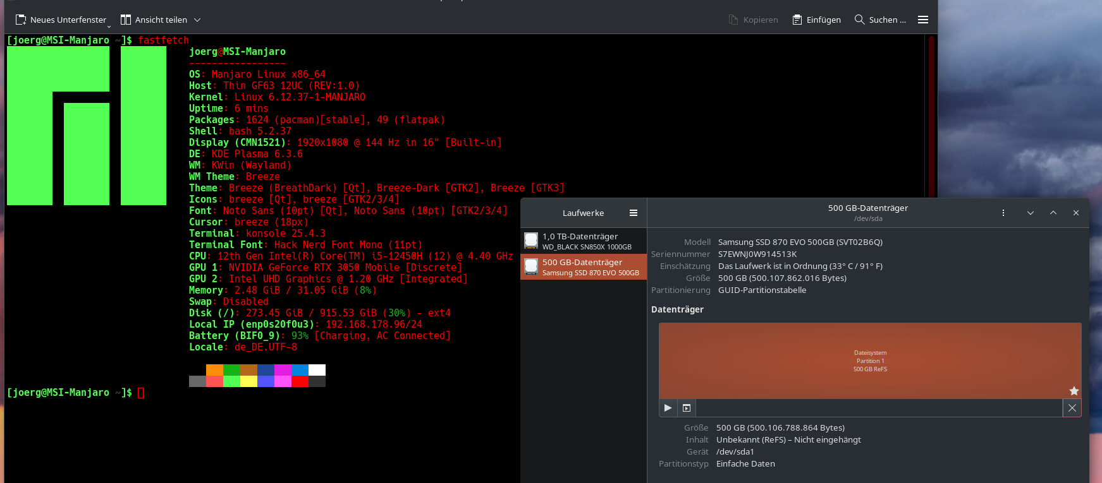Click the Einschätzung drive health status text
The width and height of the screenshot is (1102, 483).
click(x=800, y=266)
